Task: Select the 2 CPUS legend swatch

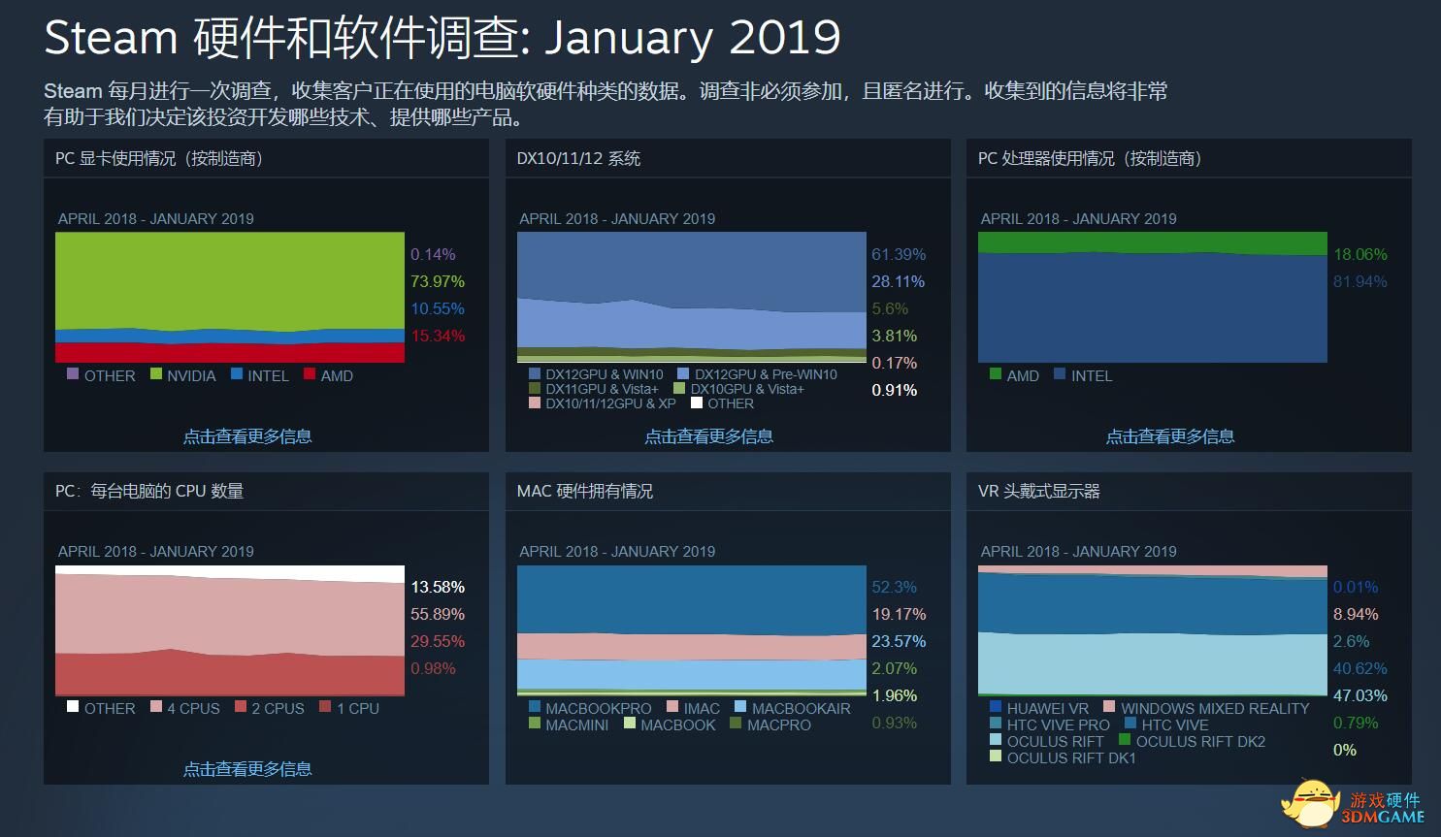Action: (x=241, y=707)
